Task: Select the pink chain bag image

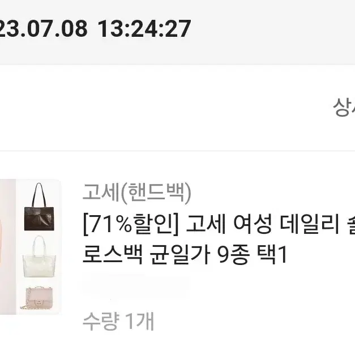Action: (37, 298)
